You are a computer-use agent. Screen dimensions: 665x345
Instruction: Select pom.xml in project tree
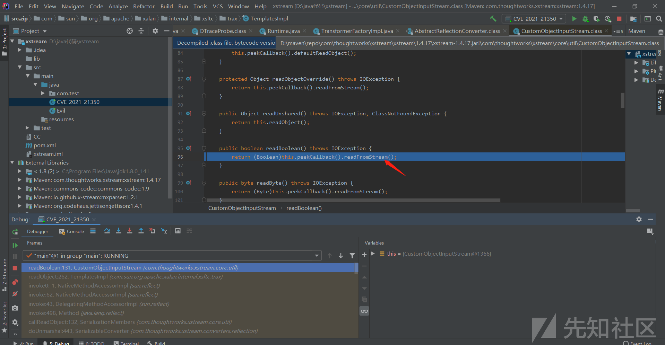(x=41, y=145)
